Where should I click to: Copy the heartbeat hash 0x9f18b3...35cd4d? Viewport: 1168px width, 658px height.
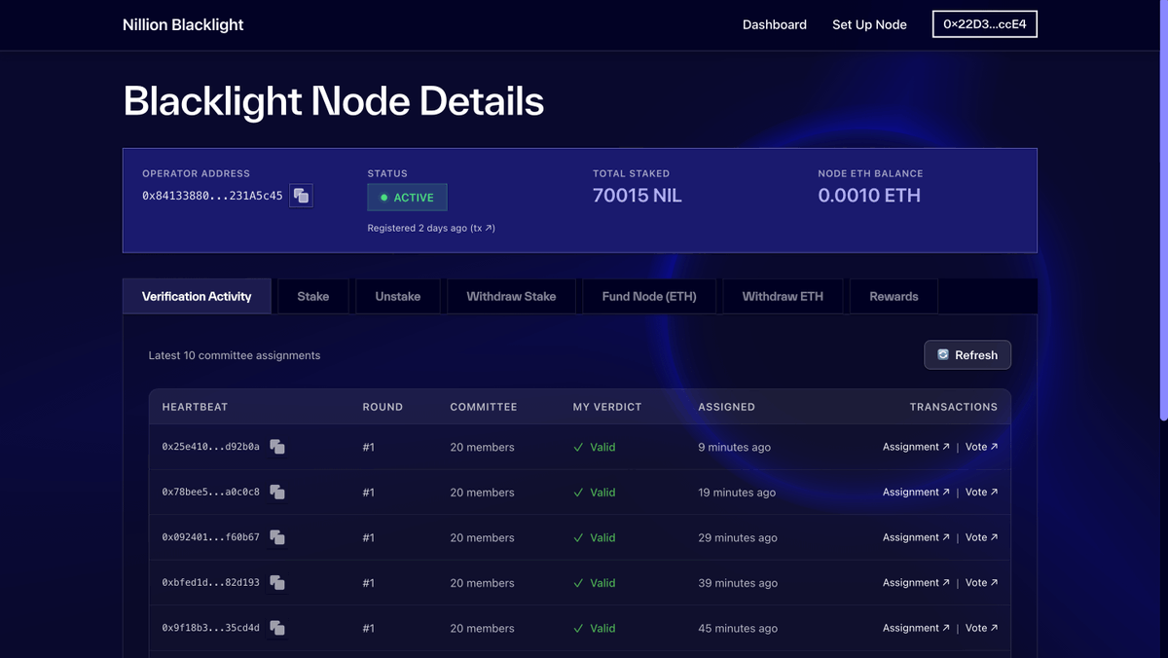(x=277, y=628)
